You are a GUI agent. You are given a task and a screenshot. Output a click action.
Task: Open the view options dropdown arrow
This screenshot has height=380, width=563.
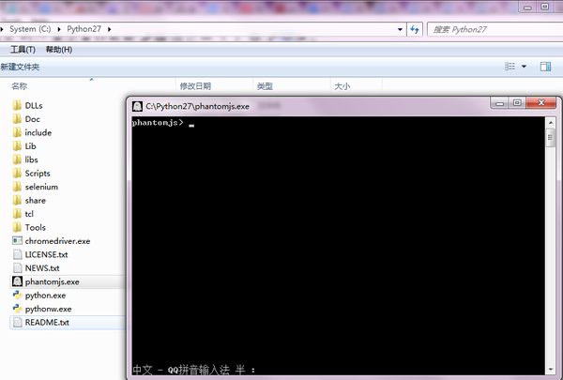[524, 67]
